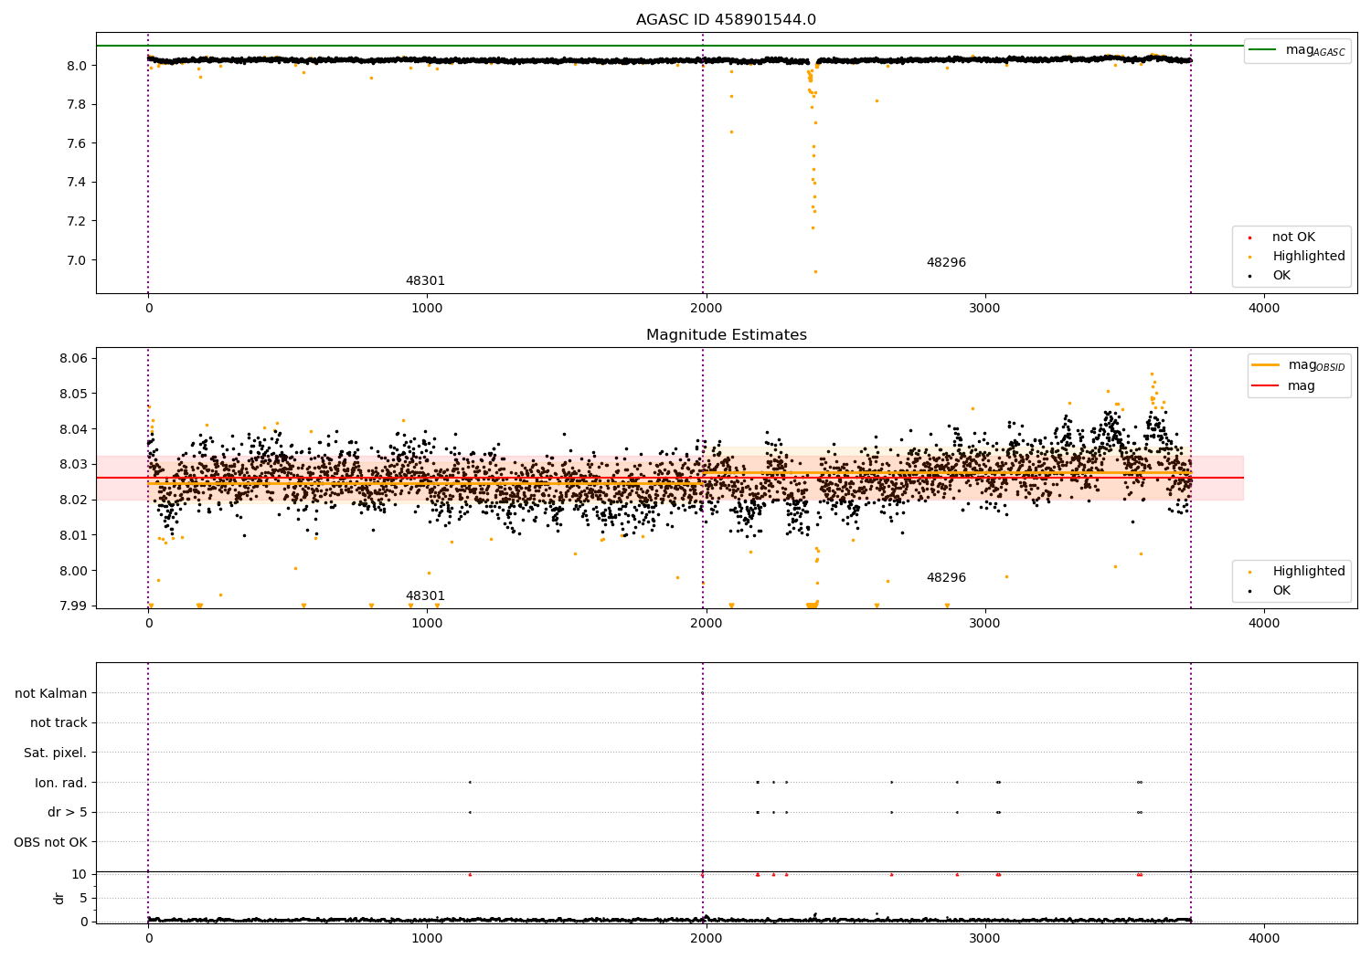This screenshot has height=959, width=1371.
Task: Click x-axis tick '4000' under top plot
Action: coord(1264,309)
